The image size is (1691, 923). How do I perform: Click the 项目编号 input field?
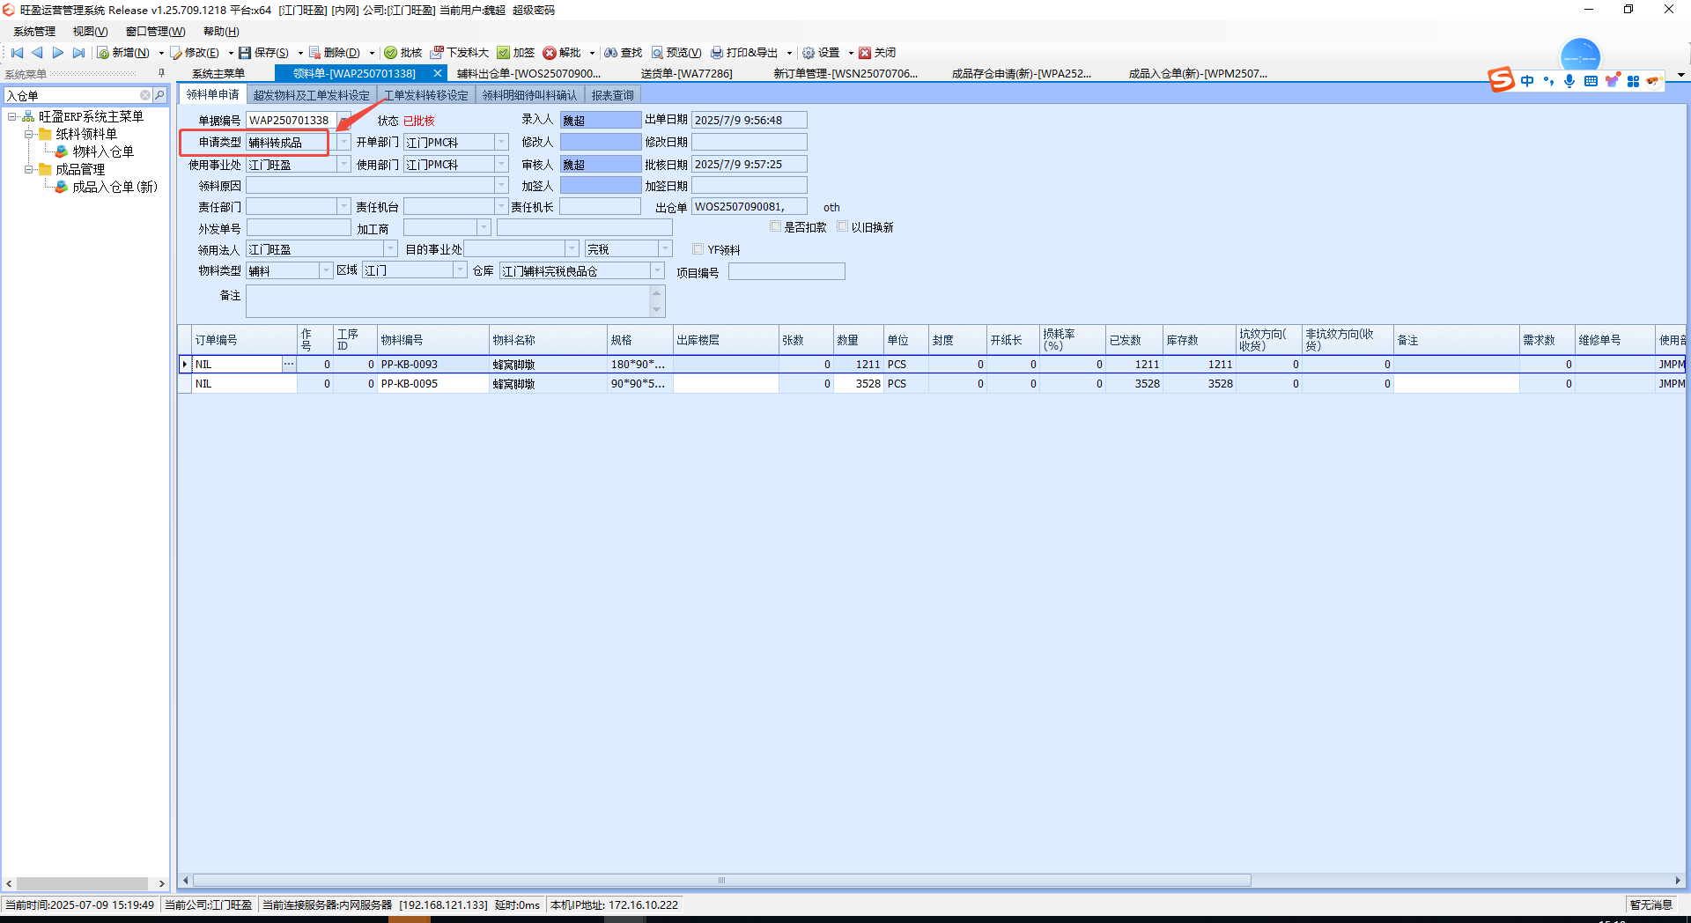[786, 271]
